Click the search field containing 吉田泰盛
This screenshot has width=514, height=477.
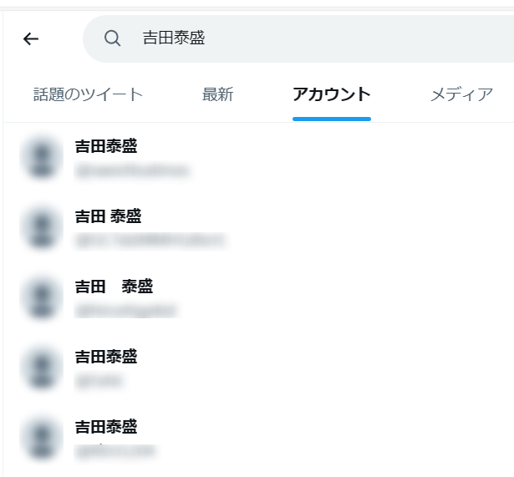point(298,38)
